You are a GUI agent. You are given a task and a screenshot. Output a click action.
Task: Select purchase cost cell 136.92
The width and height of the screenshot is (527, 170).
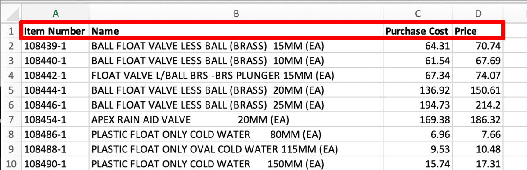(418, 90)
